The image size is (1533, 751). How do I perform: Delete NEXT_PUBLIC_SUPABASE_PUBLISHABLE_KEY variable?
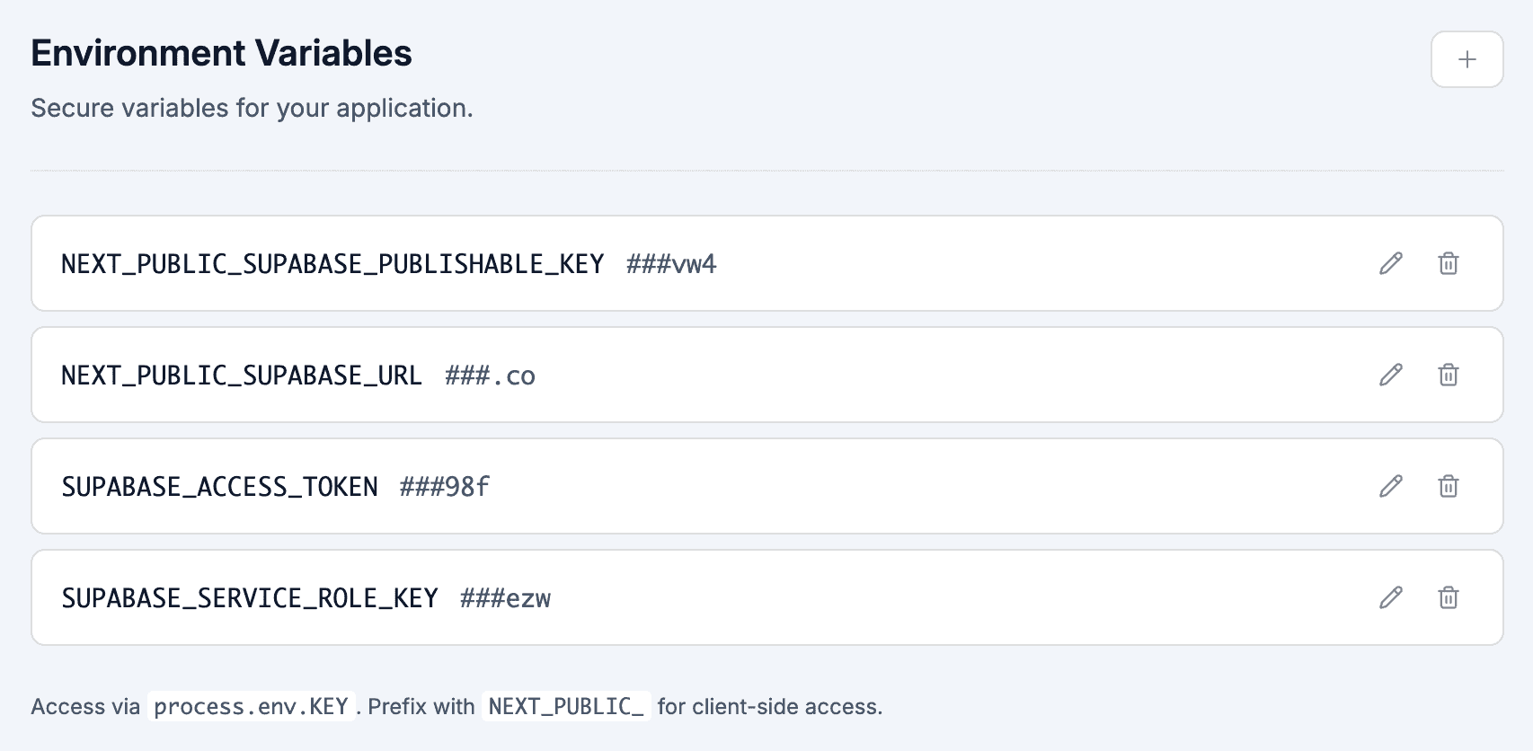pyautogui.click(x=1448, y=263)
